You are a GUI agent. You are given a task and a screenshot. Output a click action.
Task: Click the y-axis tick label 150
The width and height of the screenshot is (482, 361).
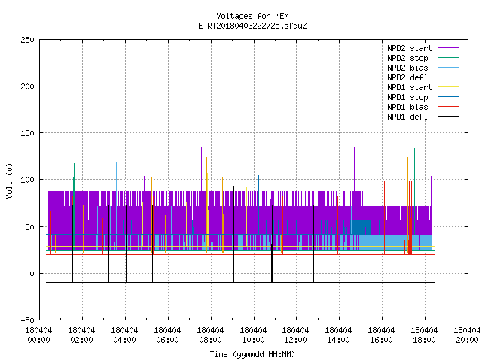pos(28,133)
